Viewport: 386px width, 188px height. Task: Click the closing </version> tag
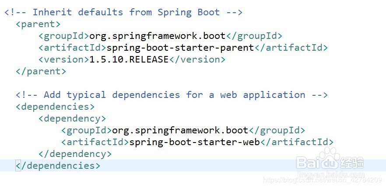click(x=197, y=59)
